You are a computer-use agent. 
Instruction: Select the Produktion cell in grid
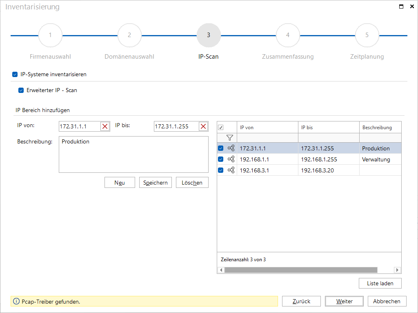point(380,148)
